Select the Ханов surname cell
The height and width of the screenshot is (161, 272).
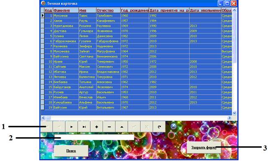coord(66,21)
